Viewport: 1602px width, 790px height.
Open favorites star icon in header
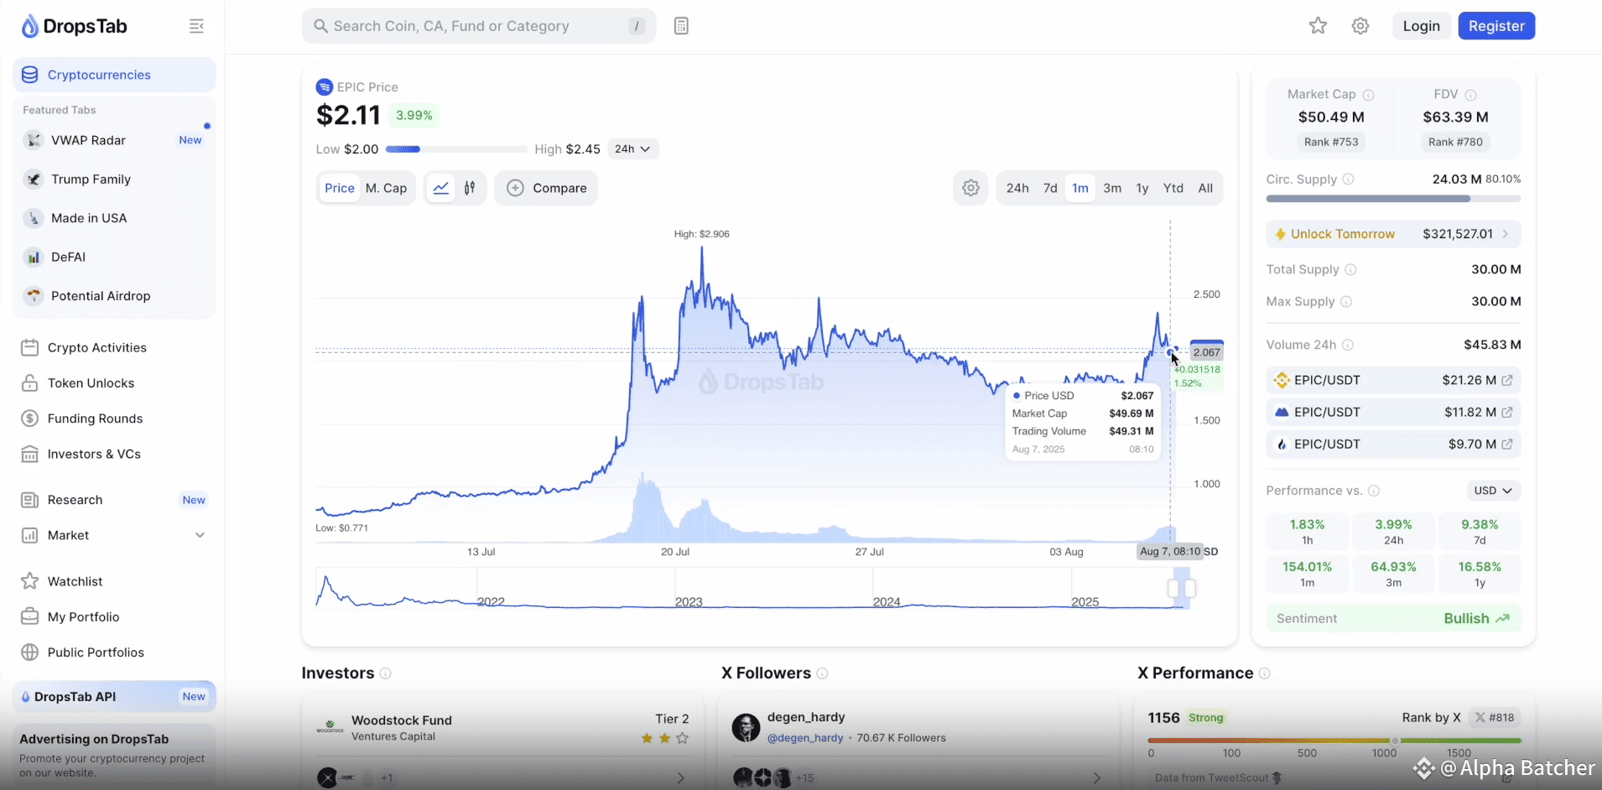(1318, 26)
